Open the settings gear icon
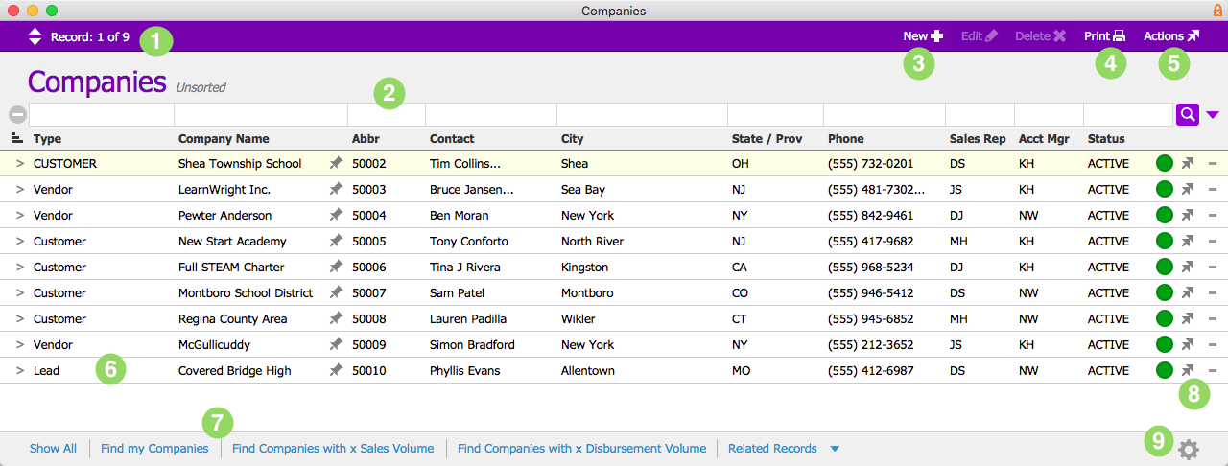This screenshot has height=466, width=1228. (x=1189, y=449)
